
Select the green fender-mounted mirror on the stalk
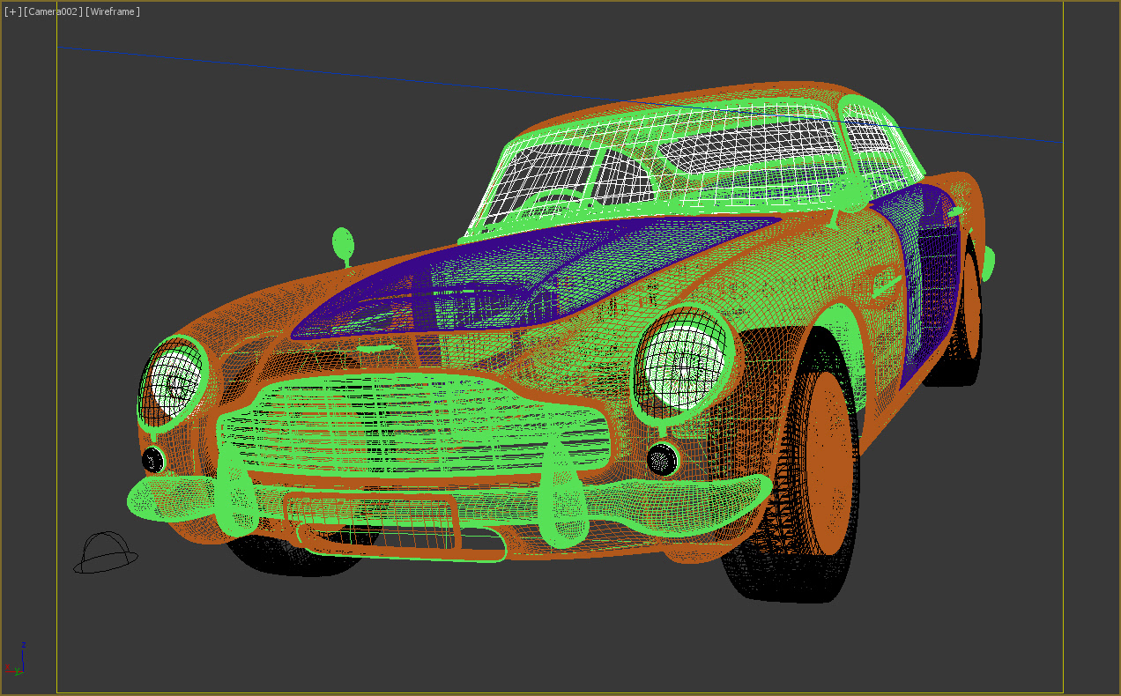[x=343, y=247]
